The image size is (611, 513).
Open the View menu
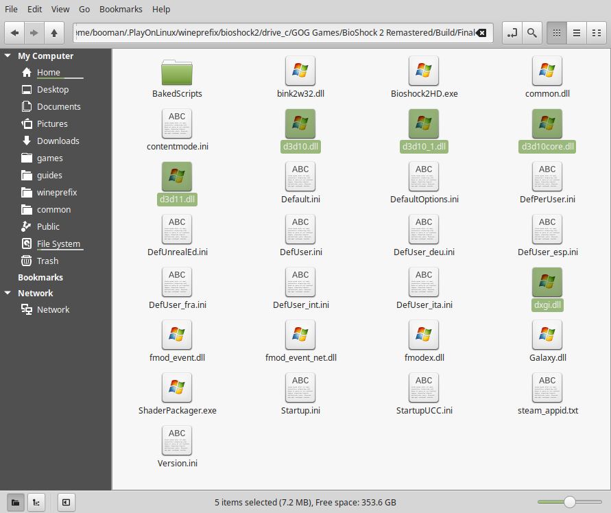[x=60, y=10]
